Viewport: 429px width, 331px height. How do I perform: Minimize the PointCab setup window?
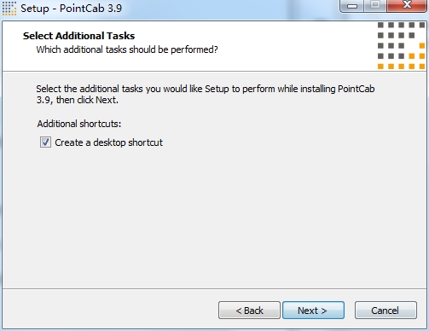(x=352, y=6)
